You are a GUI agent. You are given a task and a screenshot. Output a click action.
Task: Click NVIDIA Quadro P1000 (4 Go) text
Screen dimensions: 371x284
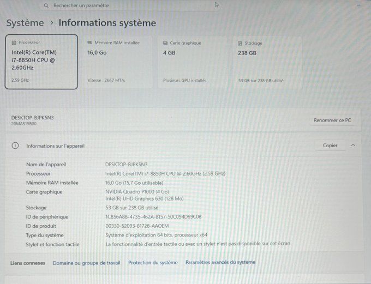click(137, 191)
